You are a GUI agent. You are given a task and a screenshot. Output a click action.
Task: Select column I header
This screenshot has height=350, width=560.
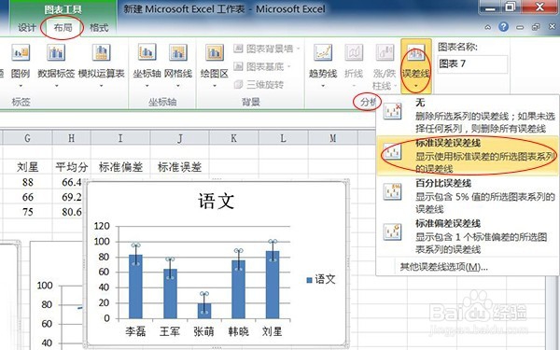(x=120, y=138)
